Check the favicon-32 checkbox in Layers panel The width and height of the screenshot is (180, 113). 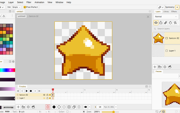click(x=167, y=38)
